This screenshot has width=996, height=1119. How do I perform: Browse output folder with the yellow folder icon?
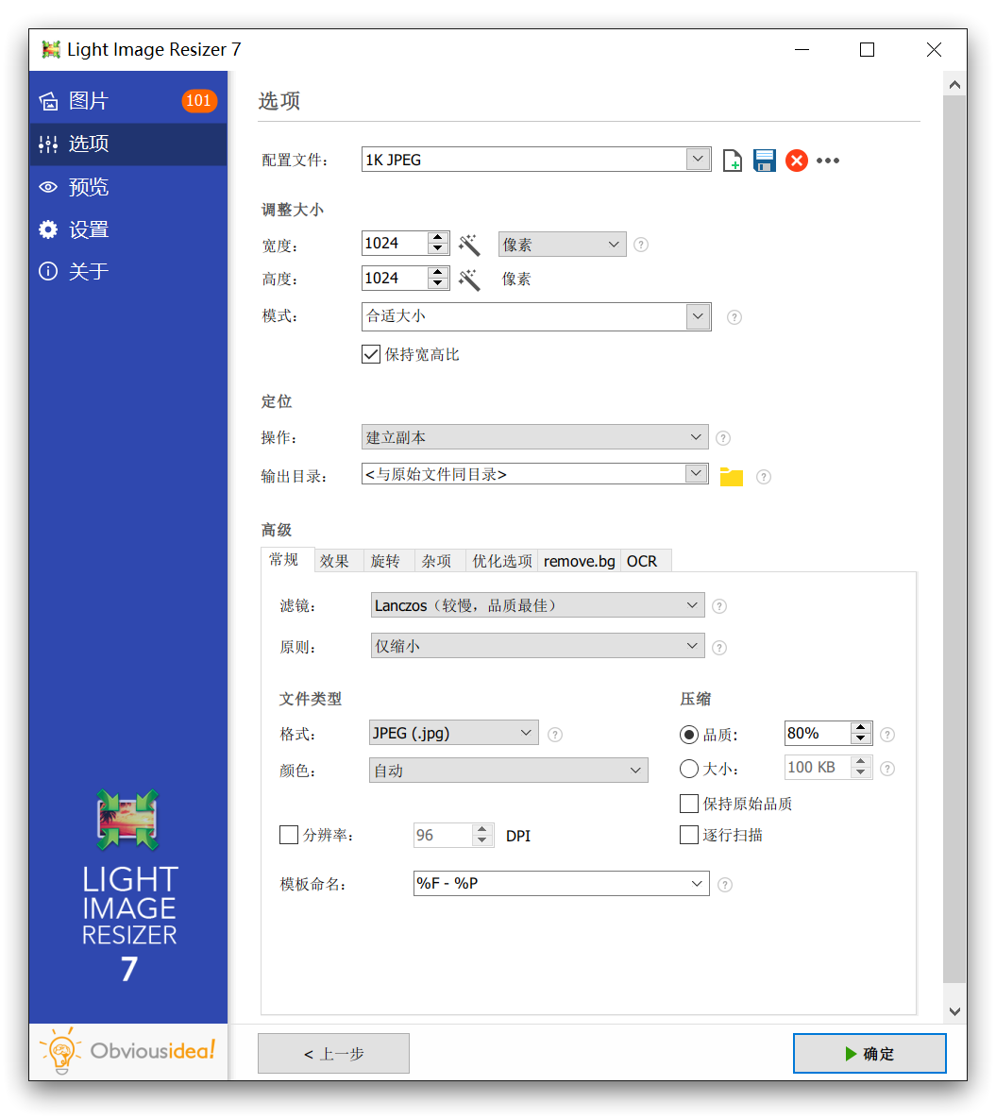[731, 477]
